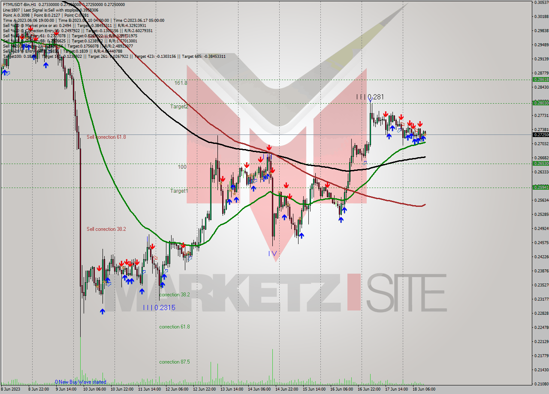Click the '12 Jun 22:00' time axis label

point(204,390)
